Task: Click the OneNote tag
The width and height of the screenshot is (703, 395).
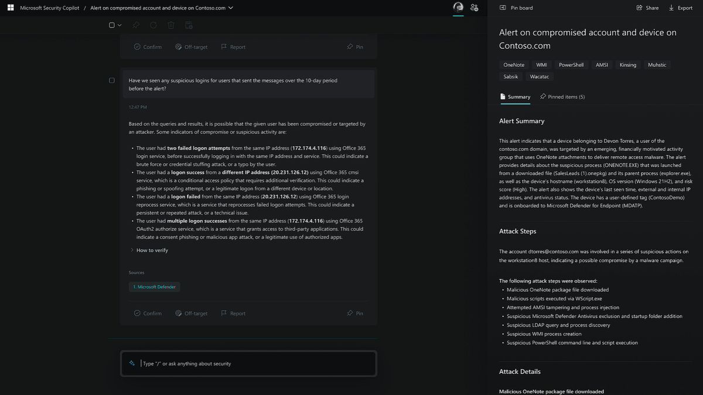Action: (x=514, y=65)
